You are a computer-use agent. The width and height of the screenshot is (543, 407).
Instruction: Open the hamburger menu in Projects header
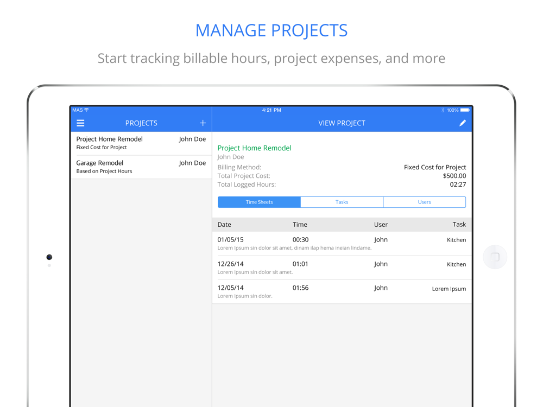tap(80, 123)
